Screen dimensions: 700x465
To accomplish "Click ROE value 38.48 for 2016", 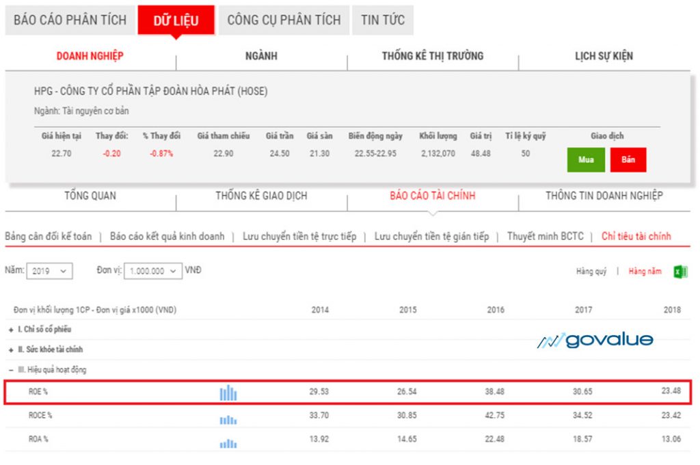I will tap(495, 392).
